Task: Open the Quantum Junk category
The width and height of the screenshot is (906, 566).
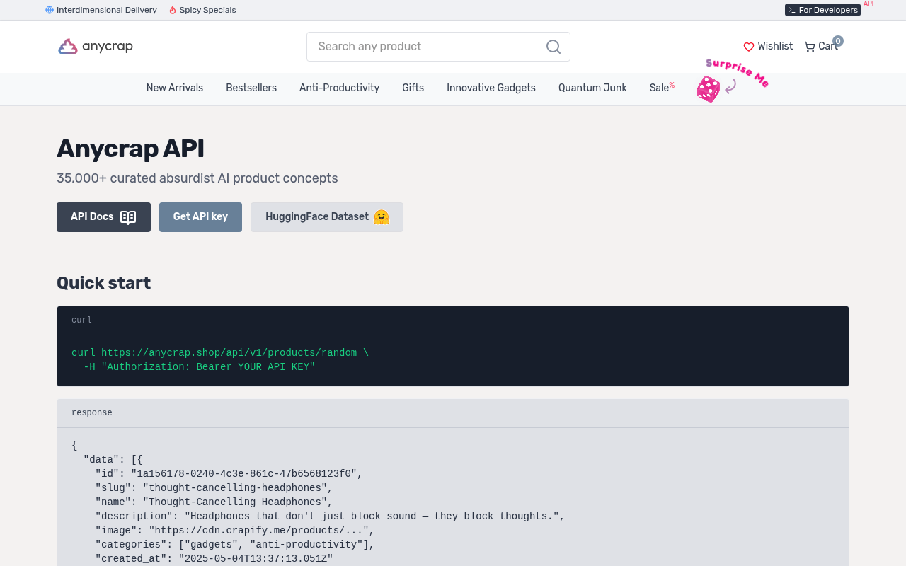Action: pos(592,88)
